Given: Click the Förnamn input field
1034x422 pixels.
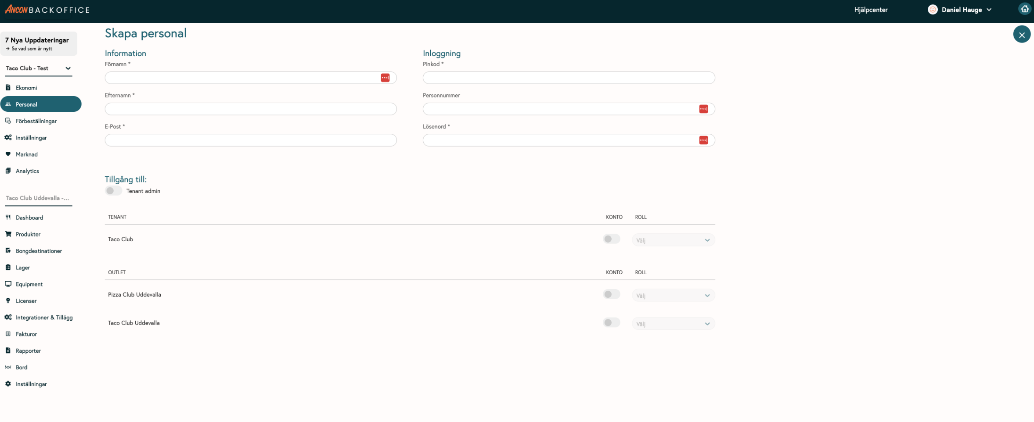Looking at the screenshot, I should pos(251,78).
